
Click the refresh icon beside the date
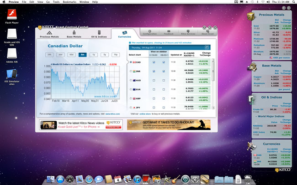[x=207, y=47]
